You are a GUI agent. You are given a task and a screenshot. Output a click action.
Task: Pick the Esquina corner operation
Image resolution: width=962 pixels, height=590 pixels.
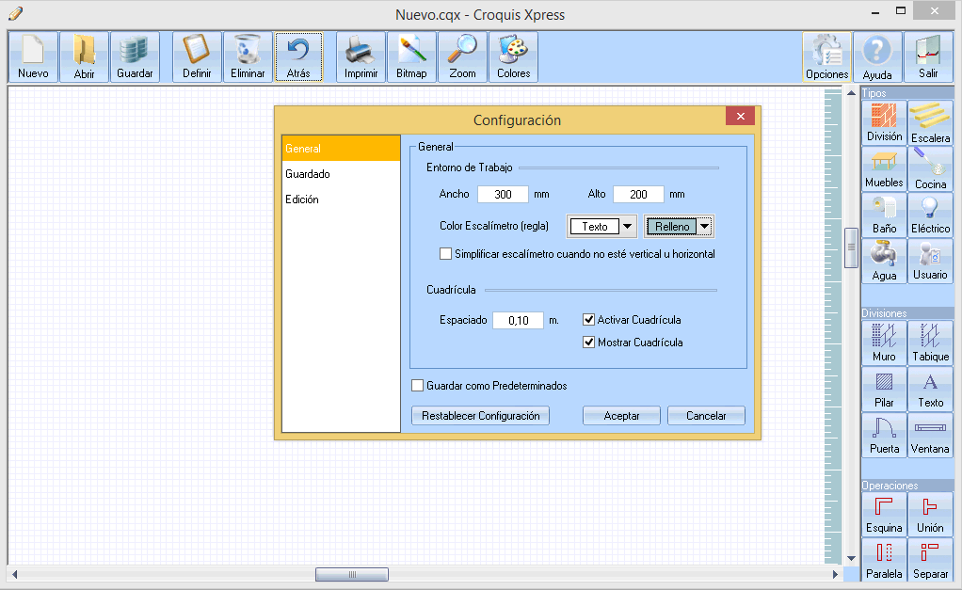[x=884, y=514]
